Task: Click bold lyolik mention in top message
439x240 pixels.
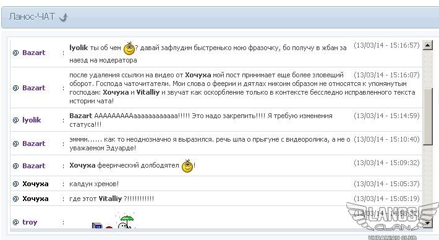Action: point(79,48)
